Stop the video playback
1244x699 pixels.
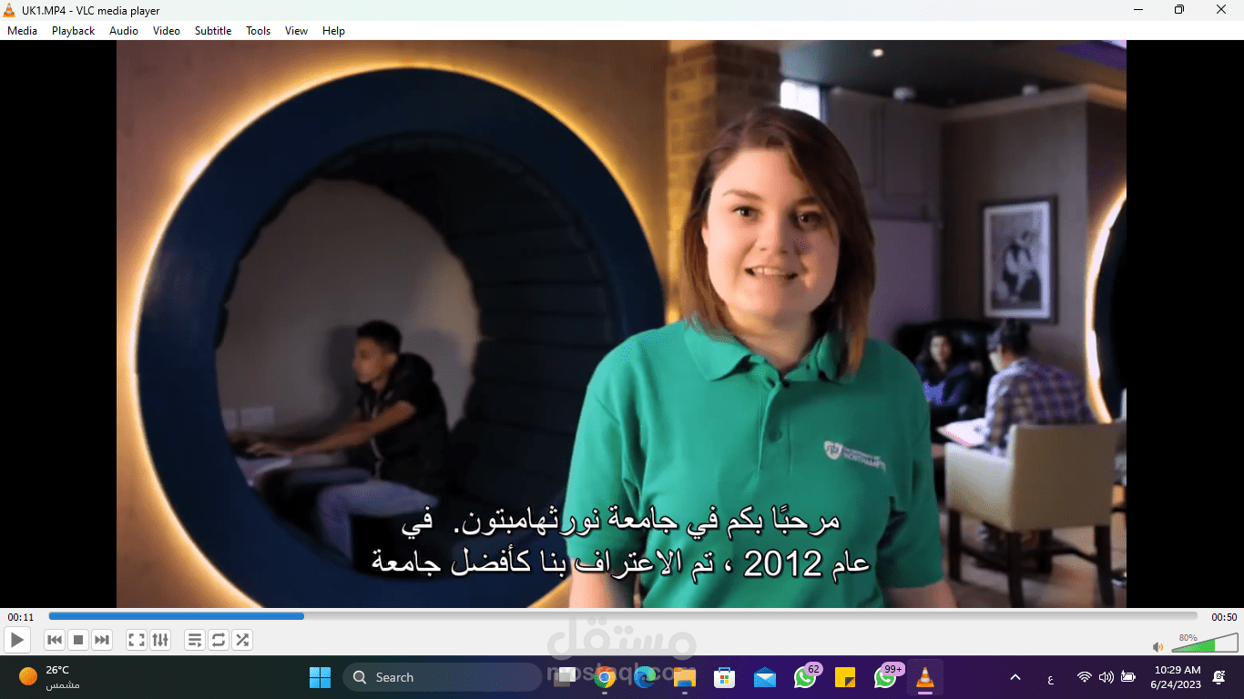coord(78,640)
